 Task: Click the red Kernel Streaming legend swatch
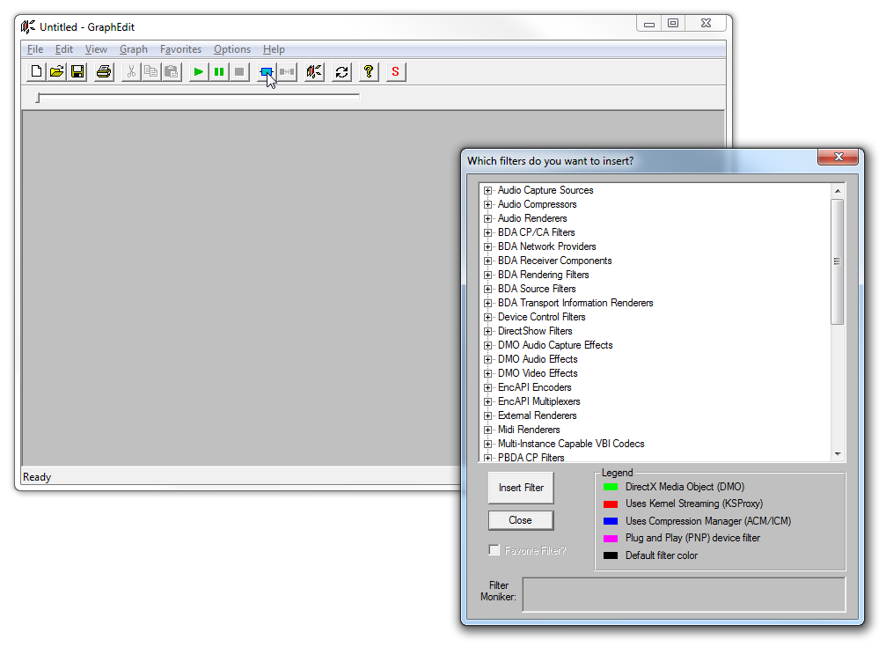(x=611, y=504)
